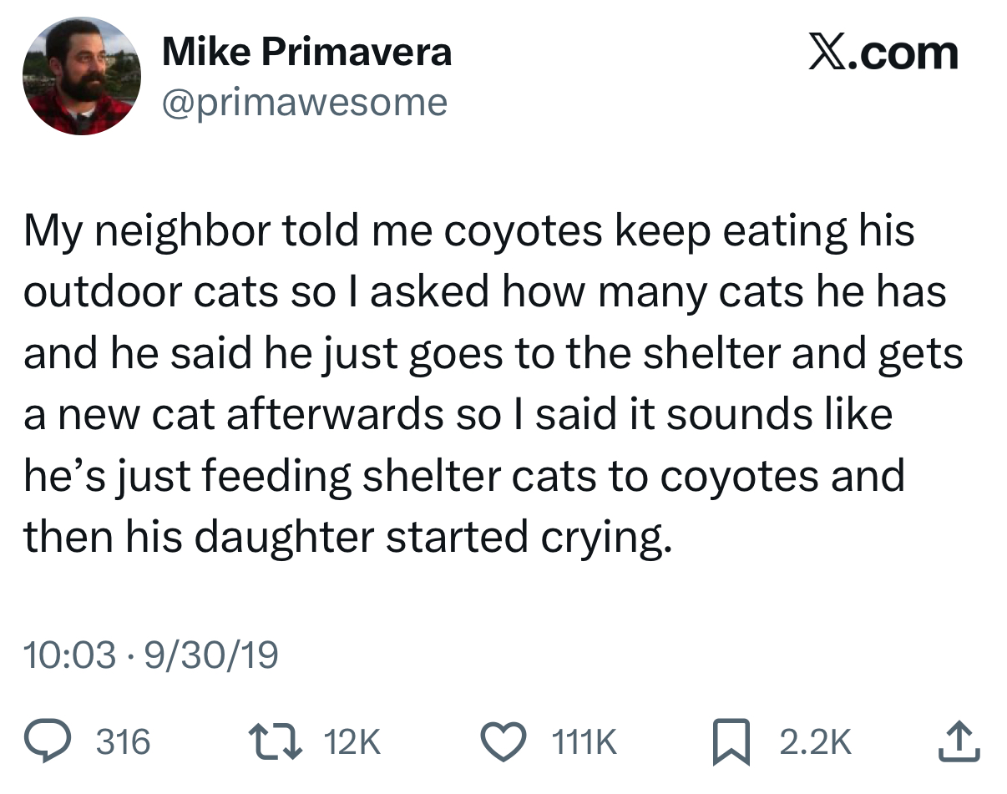Click the 316 replies count
The height and width of the screenshot is (794, 1007).
(124, 741)
